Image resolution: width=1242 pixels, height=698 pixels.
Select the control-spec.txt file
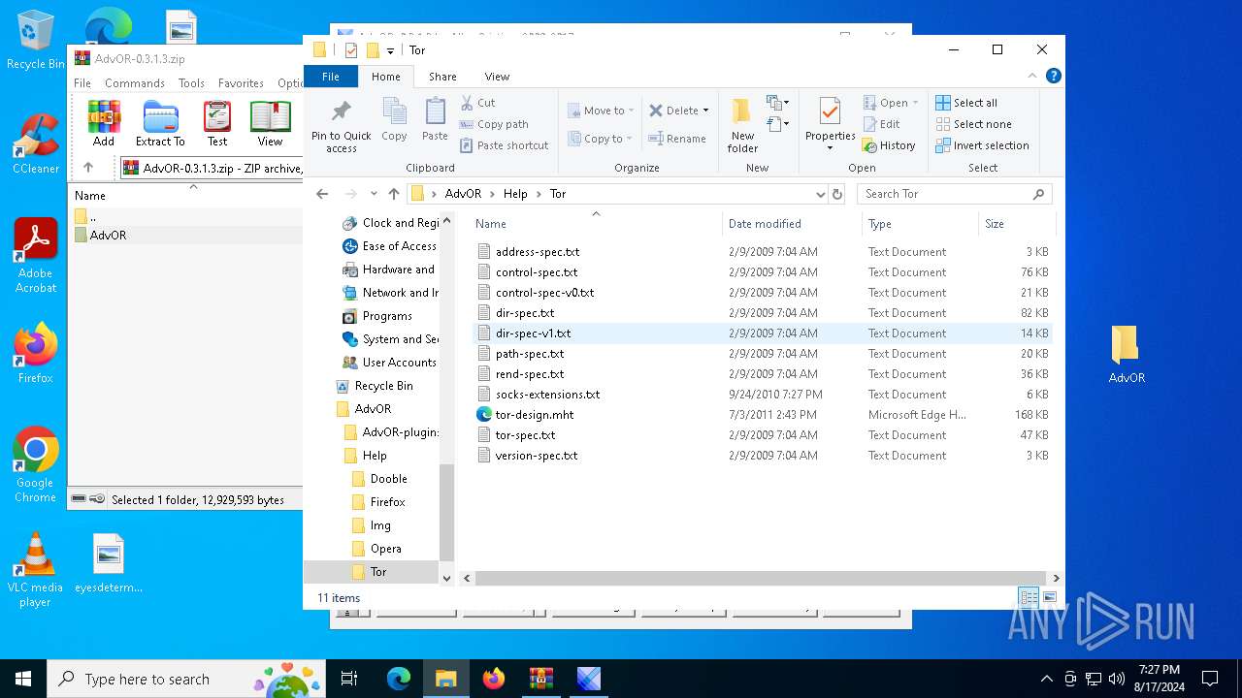537,272
